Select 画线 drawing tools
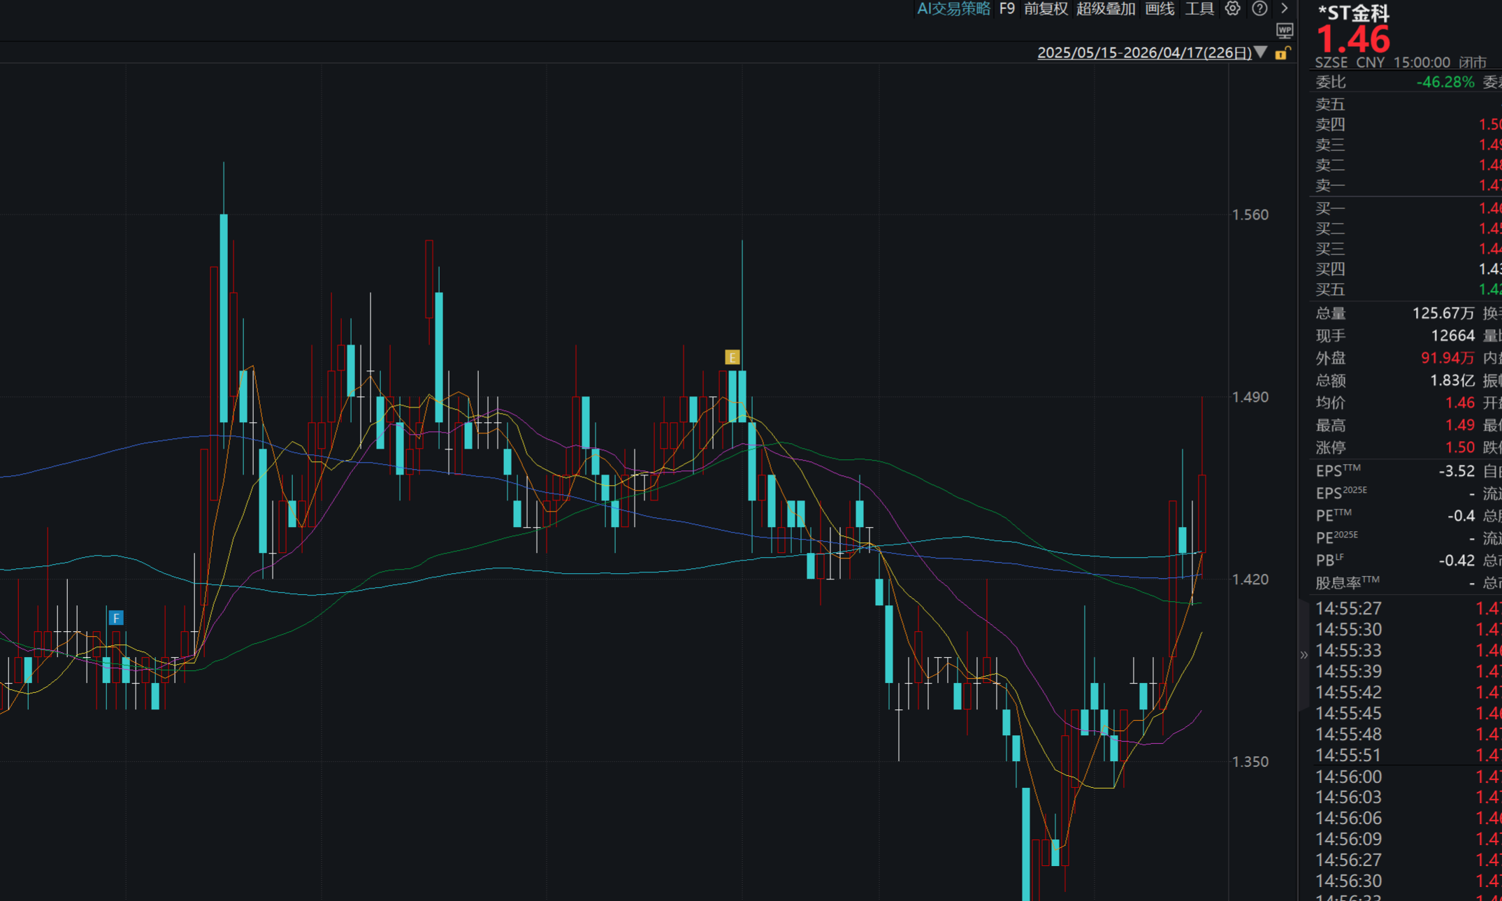The height and width of the screenshot is (901, 1502). 1160,8
